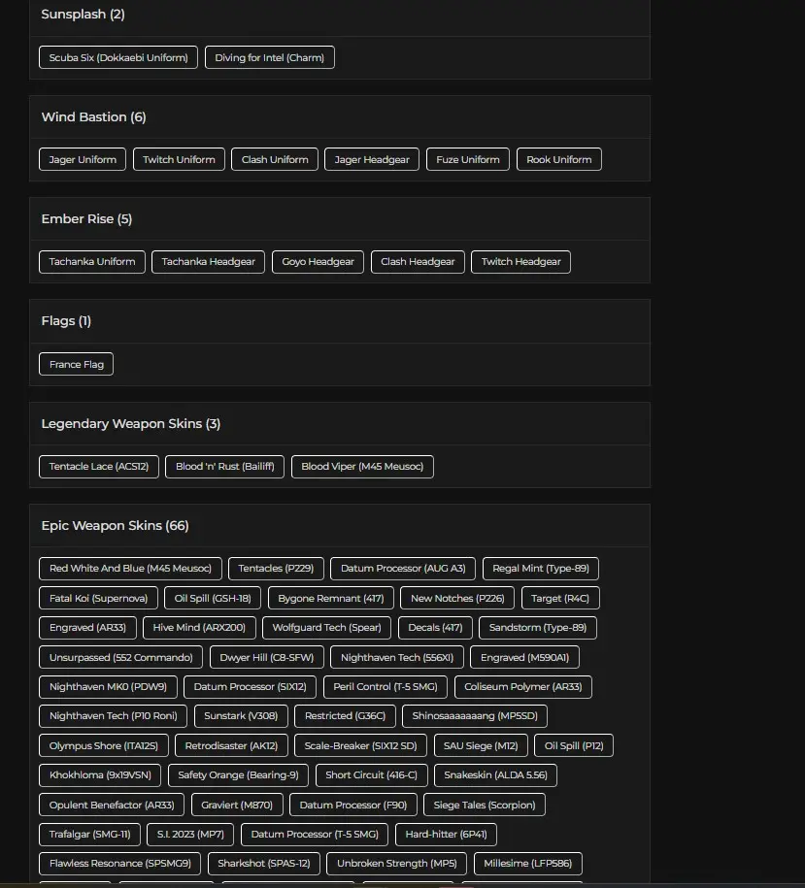
Task: Select Graviert (M870) skin tag
Action: click(237, 805)
